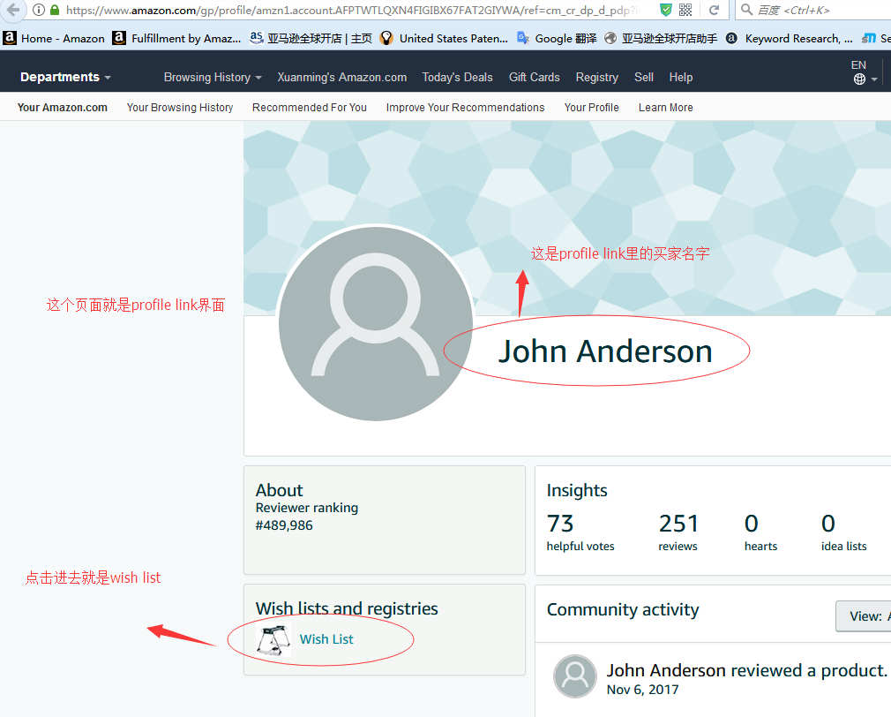Select Improve Your Recommendations tab

point(465,108)
